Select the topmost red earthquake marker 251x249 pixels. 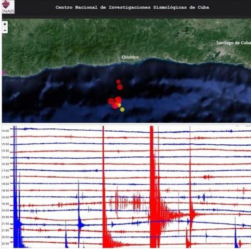(x=118, y=82)
